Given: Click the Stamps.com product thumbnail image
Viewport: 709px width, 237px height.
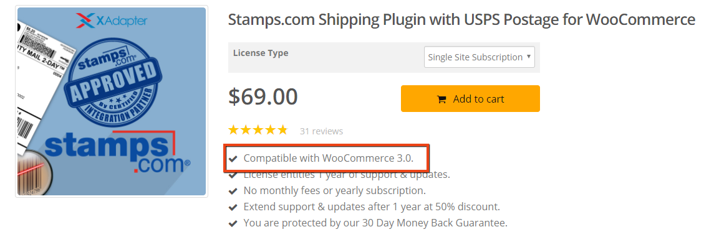Looking at the screenshot, I should coord(112,101).
